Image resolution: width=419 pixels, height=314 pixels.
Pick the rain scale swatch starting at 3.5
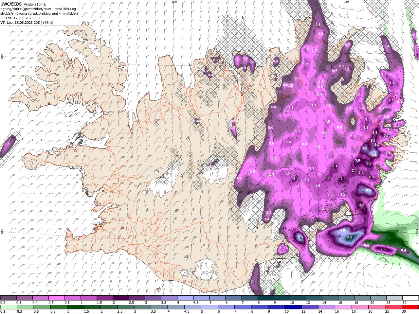[159, 307]
